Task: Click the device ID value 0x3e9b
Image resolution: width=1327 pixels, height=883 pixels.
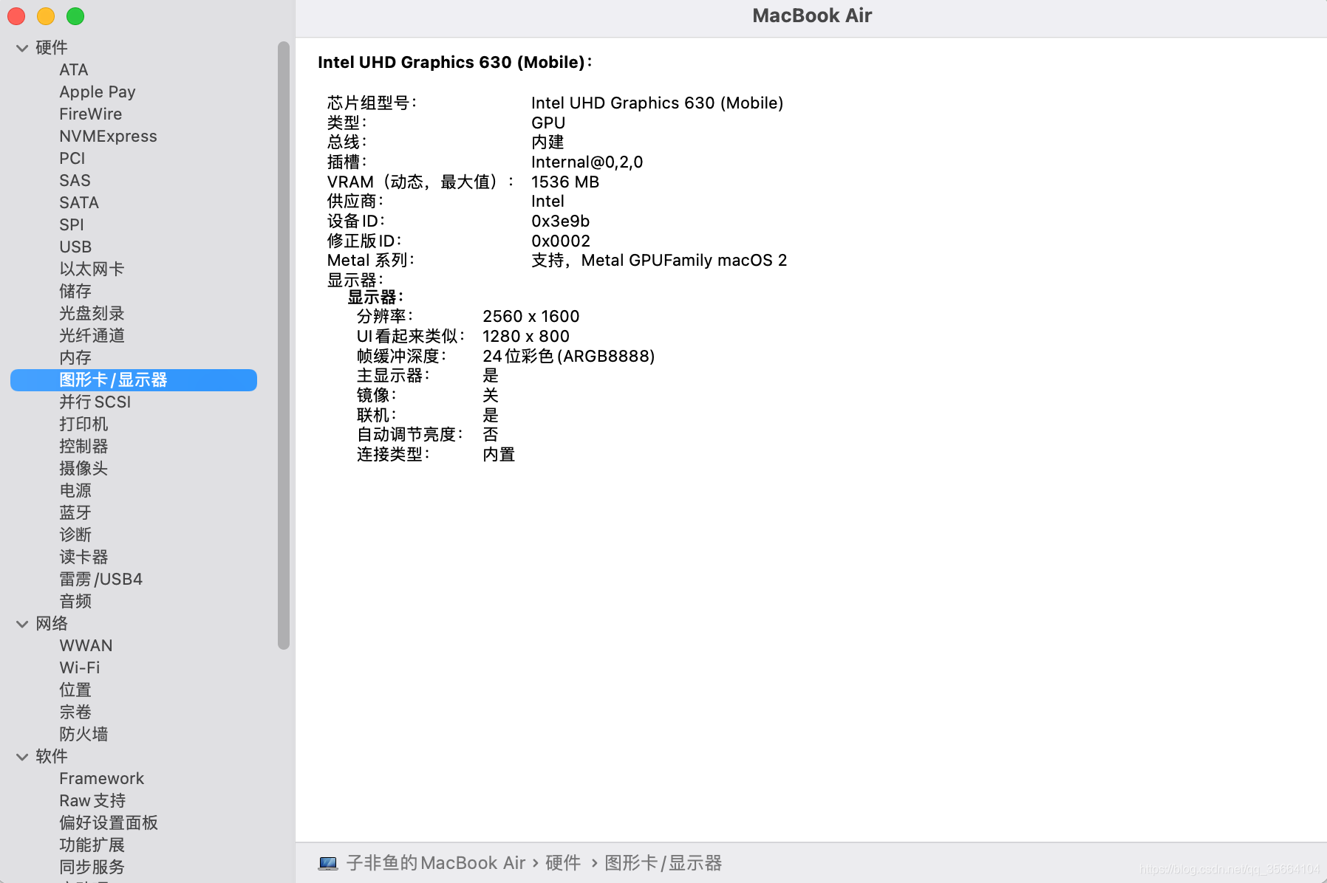Action: (561, 221)
